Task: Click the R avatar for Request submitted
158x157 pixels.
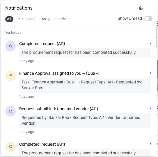Action: 10,111
